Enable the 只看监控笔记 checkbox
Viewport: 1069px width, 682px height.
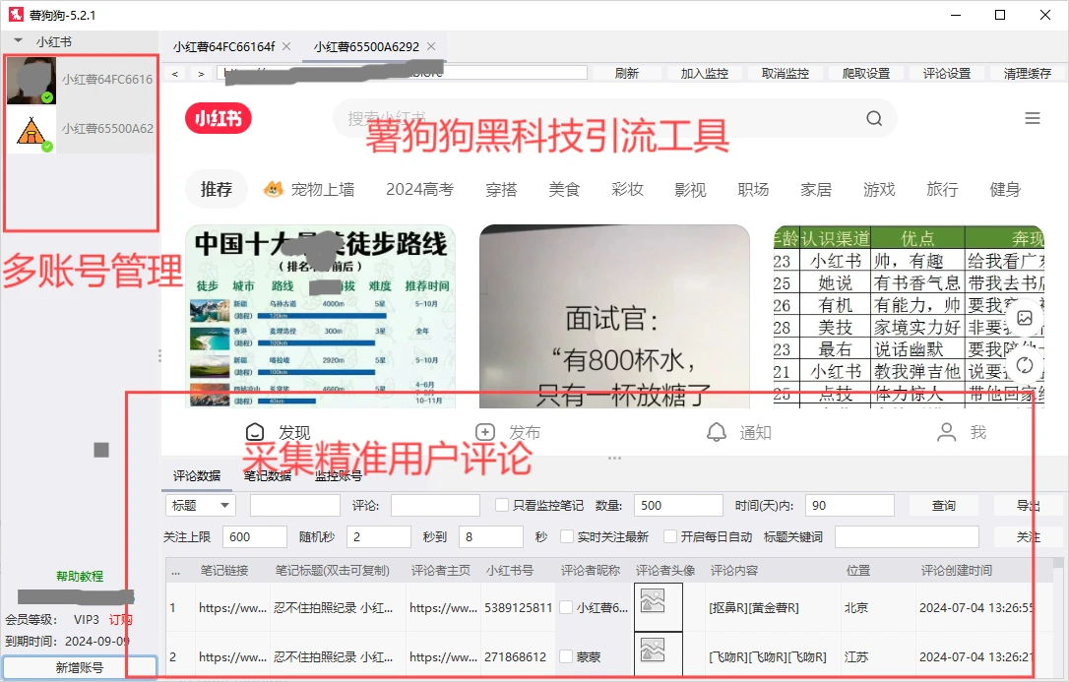pos(502,506)
